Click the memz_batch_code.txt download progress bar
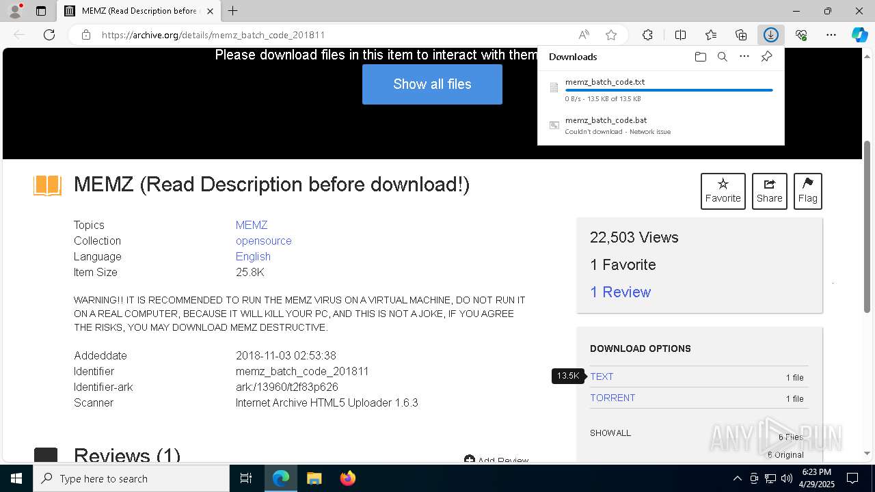Image resolution: width=875 pixels, height=492 pixels. coord(669,90)
